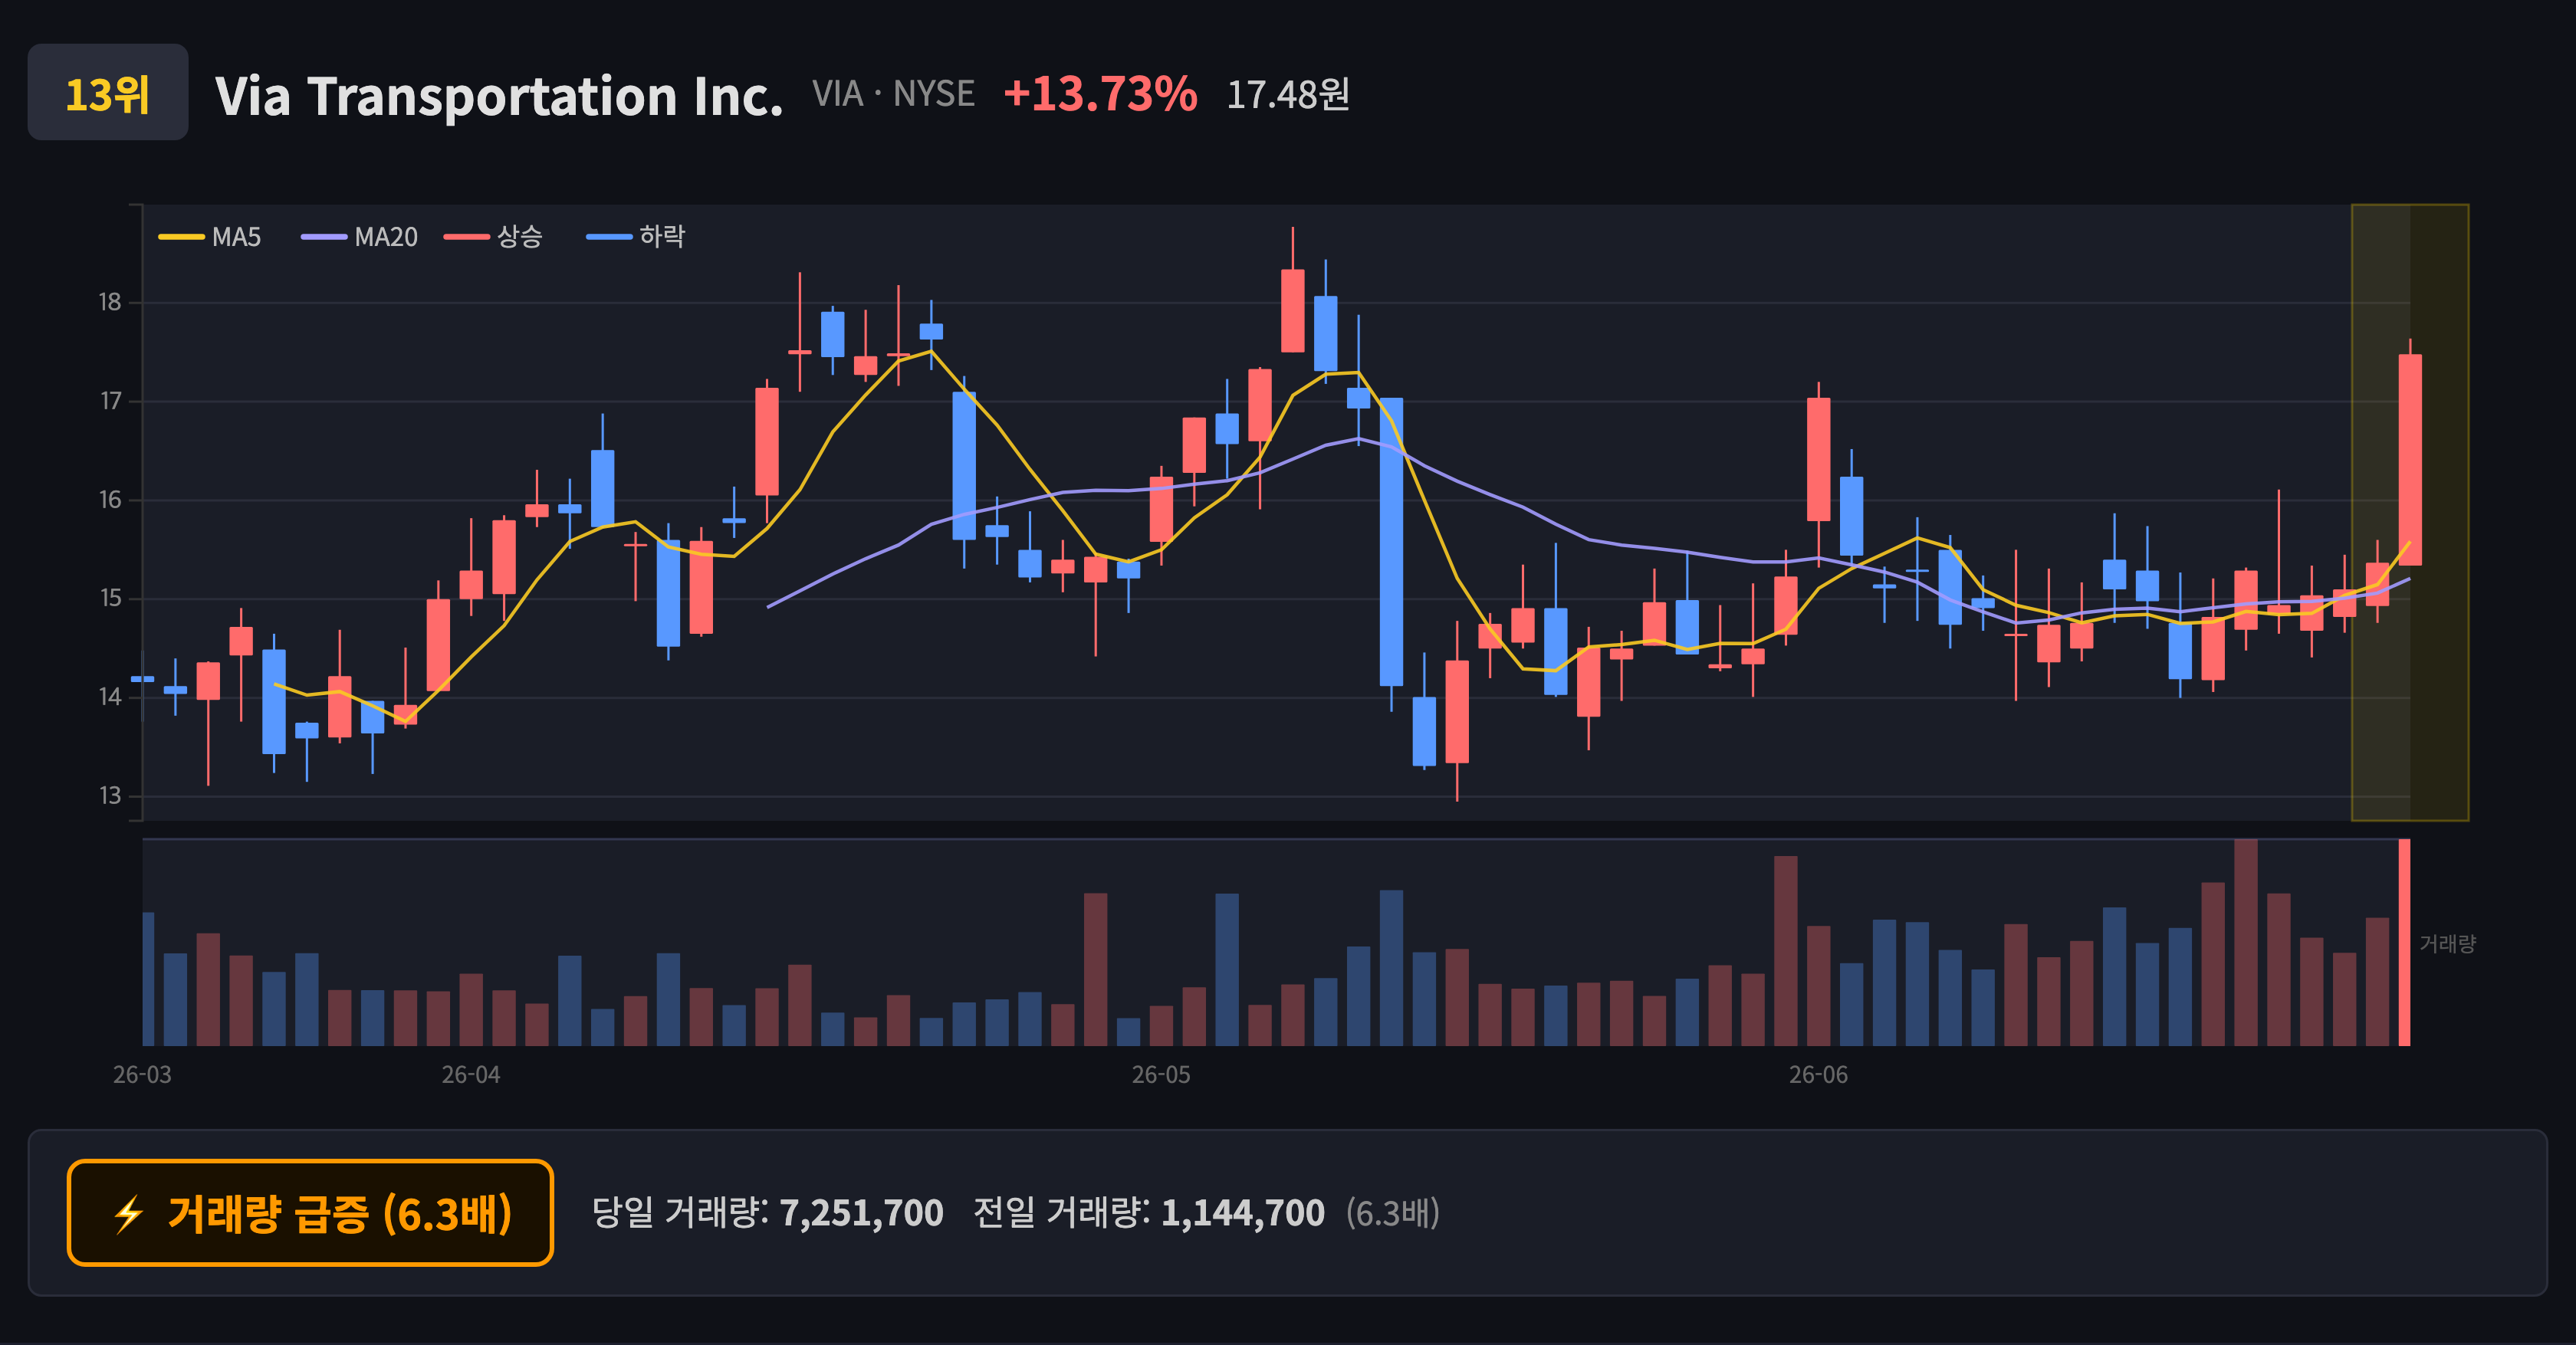2576x1345 pixels.
Task: Click the tall red candlestick at 26-06
Action: pyautogui.click(x=1818, y=460)
